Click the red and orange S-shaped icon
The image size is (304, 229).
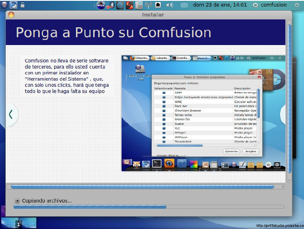click(x=129, y=5)
